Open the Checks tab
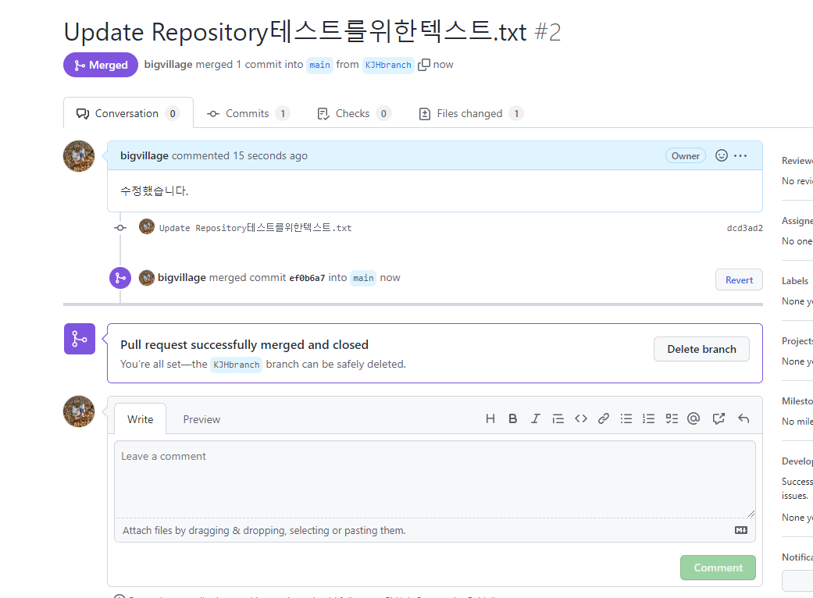813x598 pixels. click(x=354, y=113)
